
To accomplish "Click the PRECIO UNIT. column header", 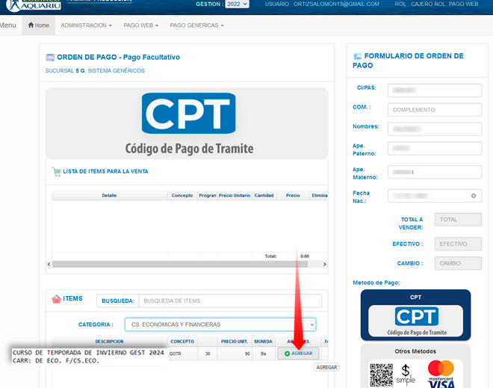I will pyautogui.click(x=235, y=342).
